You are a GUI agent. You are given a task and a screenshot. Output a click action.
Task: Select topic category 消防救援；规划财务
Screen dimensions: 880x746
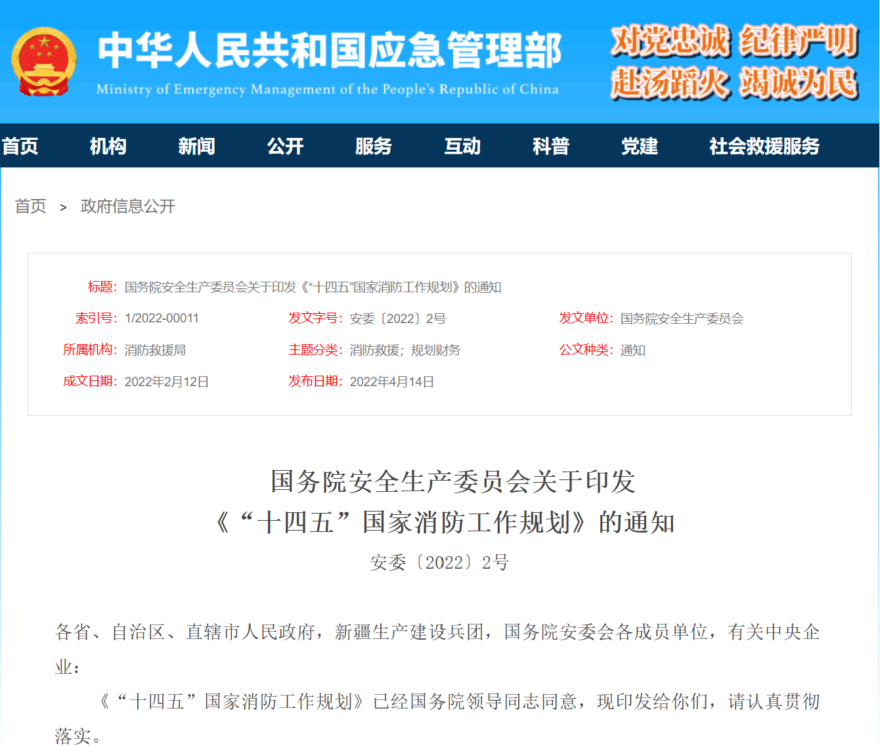405,350
